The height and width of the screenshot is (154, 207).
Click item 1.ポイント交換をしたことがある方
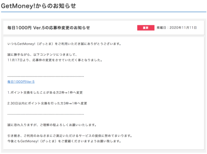point(45,93)
